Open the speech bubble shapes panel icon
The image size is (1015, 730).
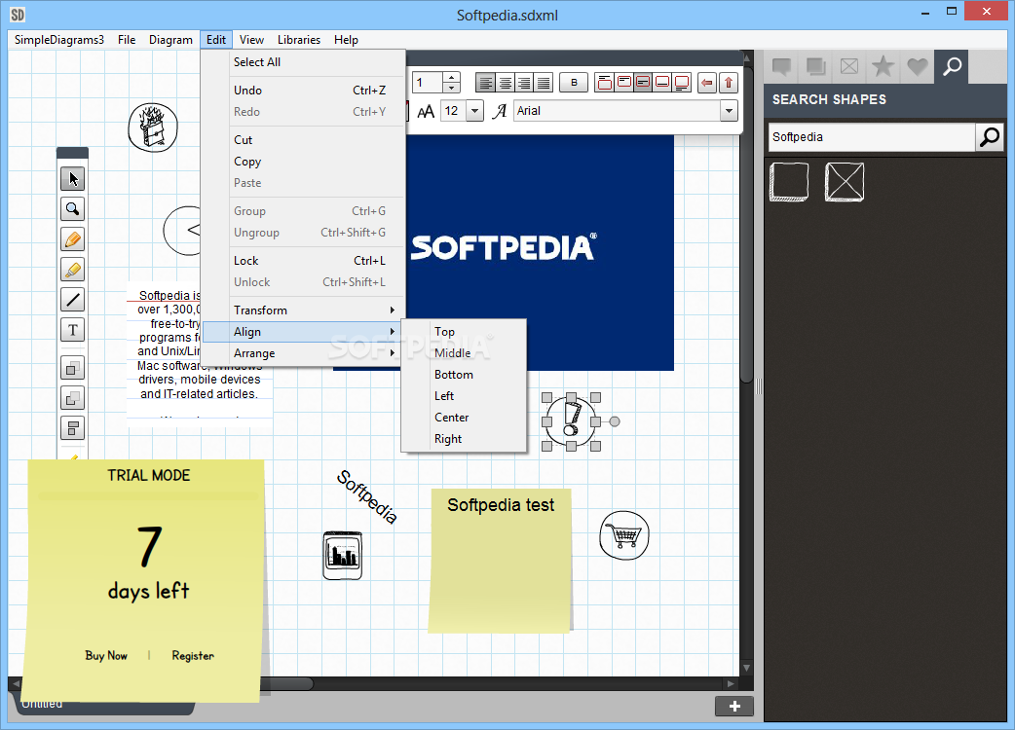coord(782,66)
